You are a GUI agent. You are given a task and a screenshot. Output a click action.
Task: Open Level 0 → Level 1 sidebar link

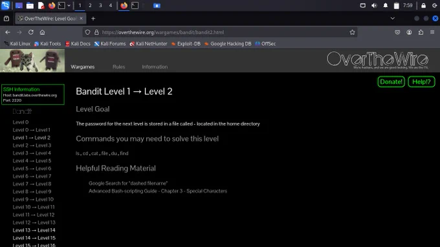pos(32,130)
